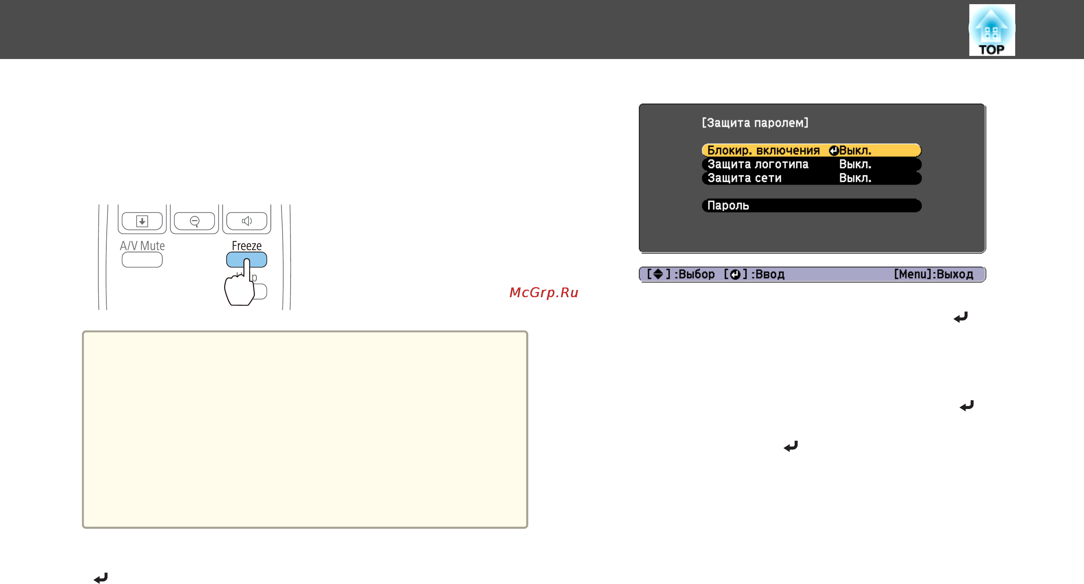This screenshot has height=584, width=1084.
Task: Click the pointing hand illustration
Action: tap(240, 283)
